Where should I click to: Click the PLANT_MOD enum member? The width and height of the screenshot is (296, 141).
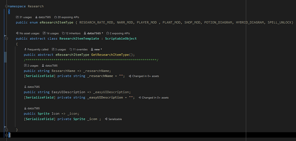point(172,22)
